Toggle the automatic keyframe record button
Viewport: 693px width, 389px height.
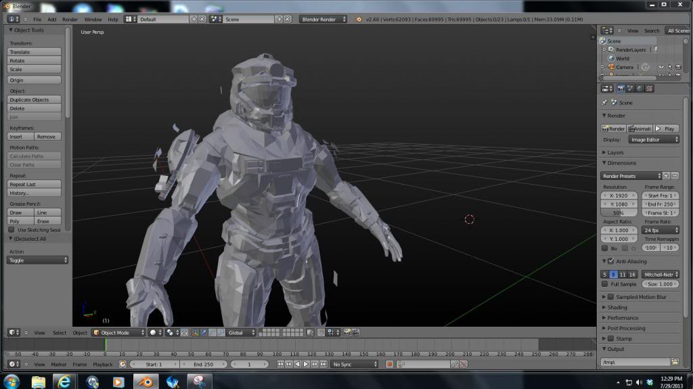click(389, 364)
